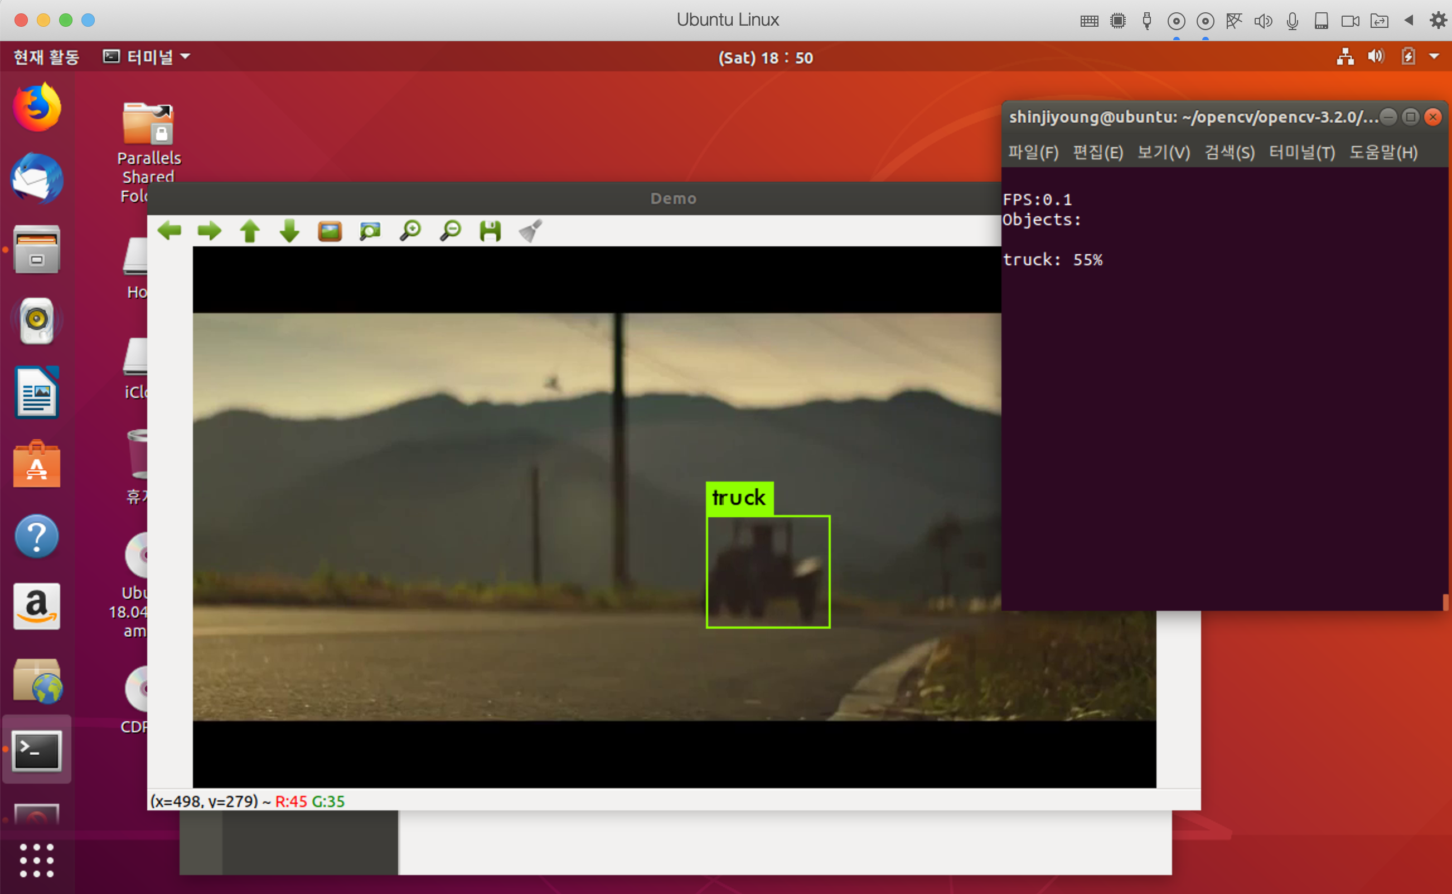Click the pan up arrow in Demo toolbar
This screenshot has height=894, width=1452.
point(250,231)
